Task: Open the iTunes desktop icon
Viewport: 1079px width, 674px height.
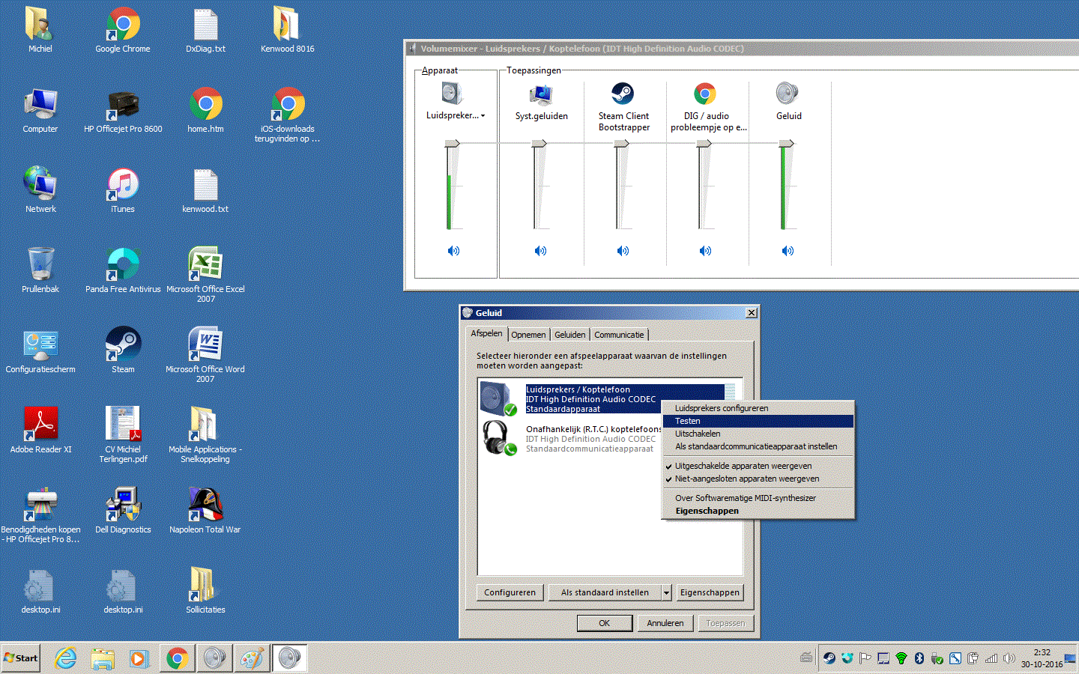Action: click(x=123, y=190)
